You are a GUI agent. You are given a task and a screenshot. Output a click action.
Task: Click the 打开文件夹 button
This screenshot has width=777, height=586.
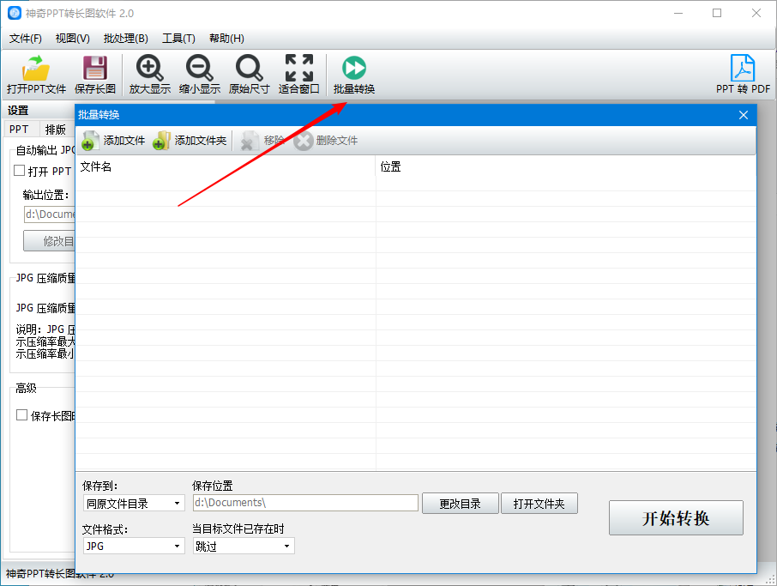[539, 504]
